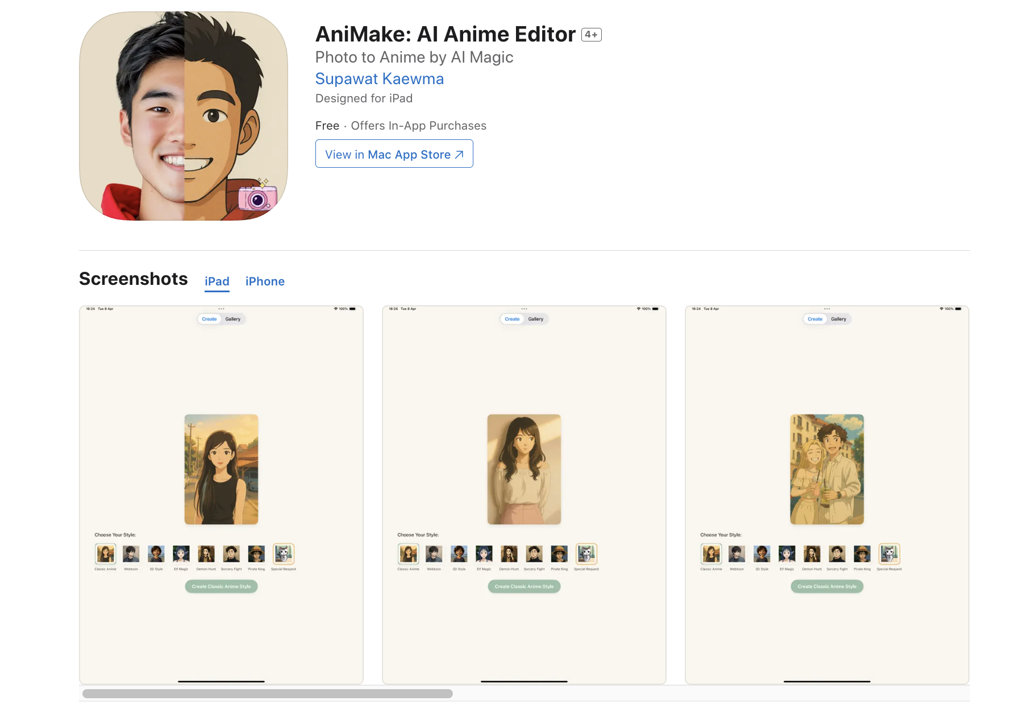Screen dimensions: 1024x721
Task: Open the View in Mac App Store link
Action: [394, 154]
